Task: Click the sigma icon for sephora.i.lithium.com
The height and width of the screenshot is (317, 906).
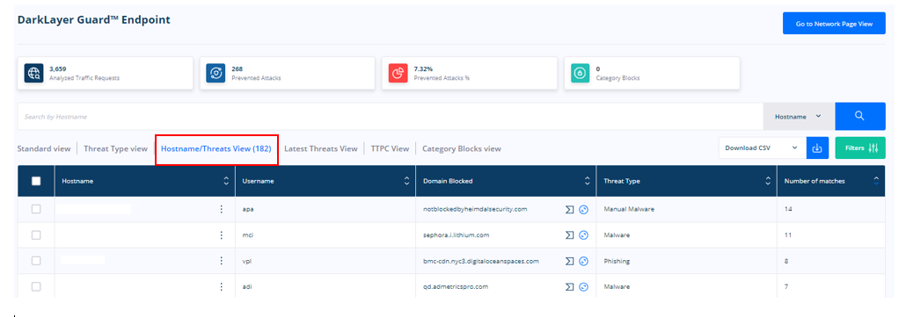Action: click(569, 235)
